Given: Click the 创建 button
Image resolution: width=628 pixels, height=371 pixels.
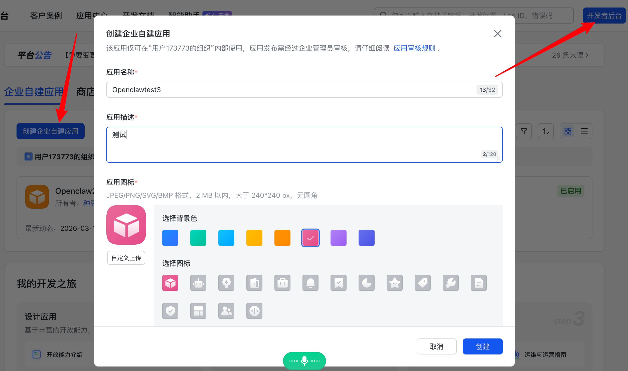Looking at the screenshot, I should point(482,346).
